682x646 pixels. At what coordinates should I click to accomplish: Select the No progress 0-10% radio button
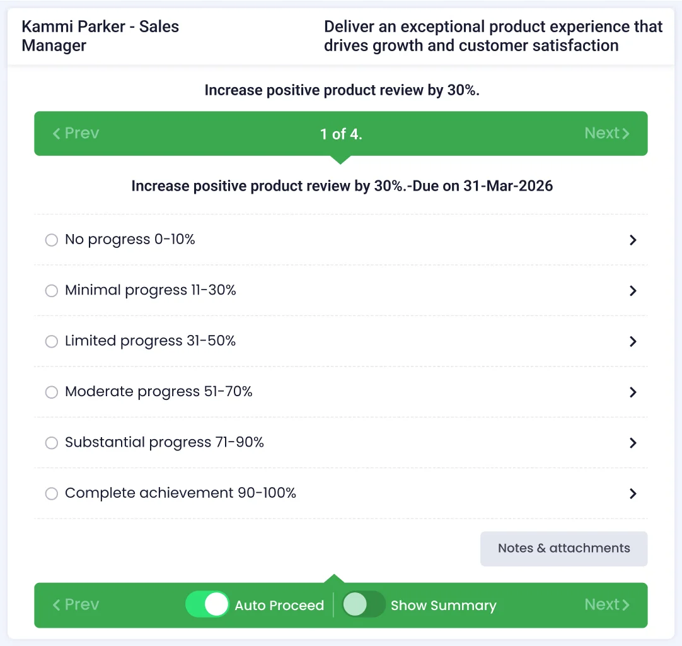52,240
